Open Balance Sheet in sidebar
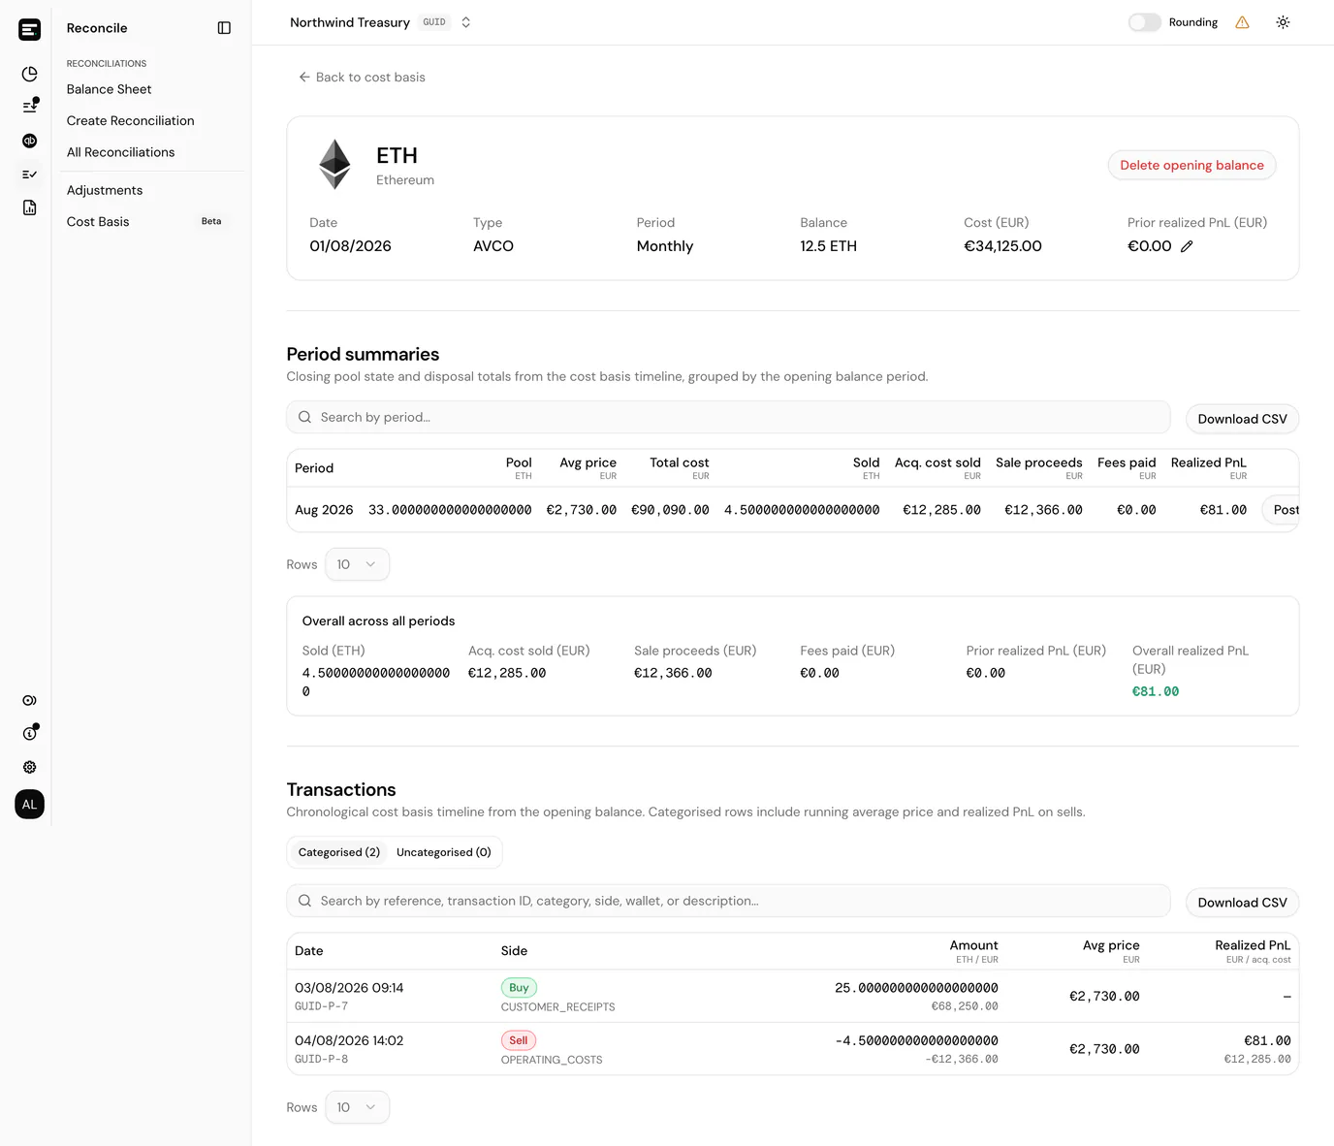 [110, 89]
